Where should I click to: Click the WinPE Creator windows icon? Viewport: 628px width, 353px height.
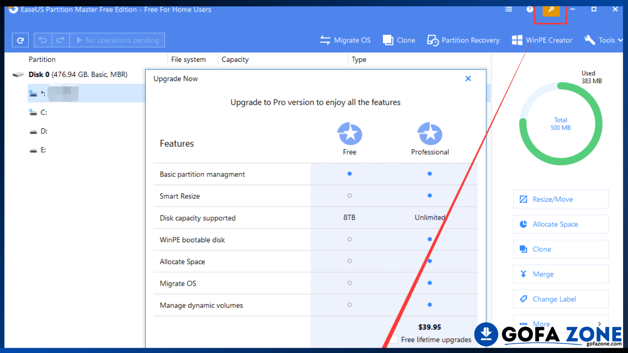(x=517, y=40)
